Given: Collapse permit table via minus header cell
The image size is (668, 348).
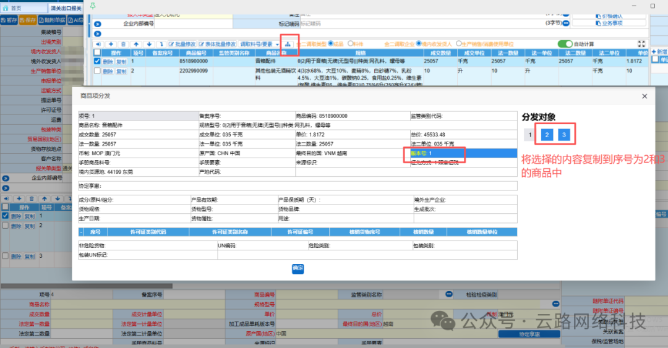Looking at the screenshot, I should [81, 232].
